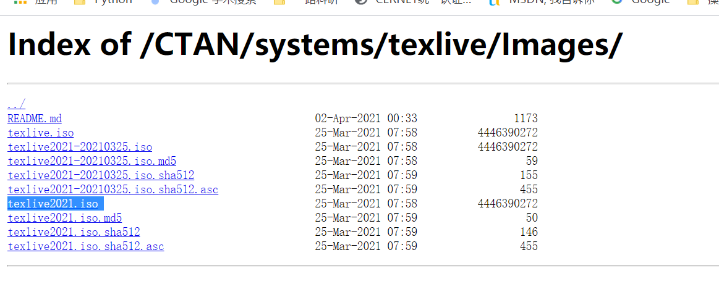Download texlive2021-20210325.iso image

pos(80,147)
